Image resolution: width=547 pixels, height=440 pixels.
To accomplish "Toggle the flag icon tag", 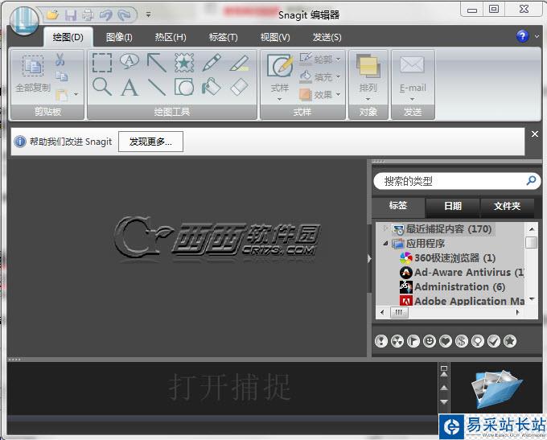I will (413, 341).
